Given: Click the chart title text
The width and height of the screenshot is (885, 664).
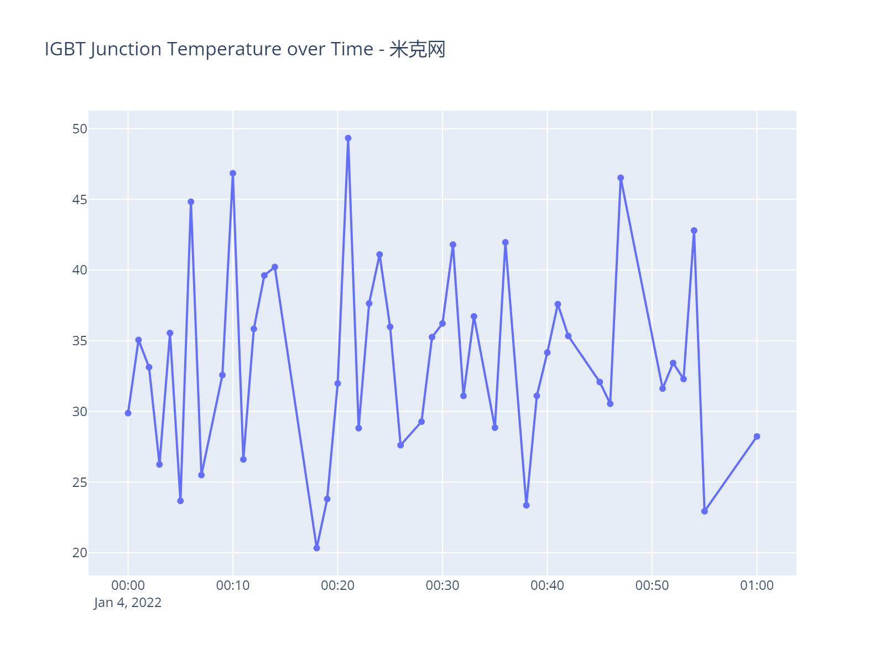Looking at the screenshot, I should (x=244, y=50).
